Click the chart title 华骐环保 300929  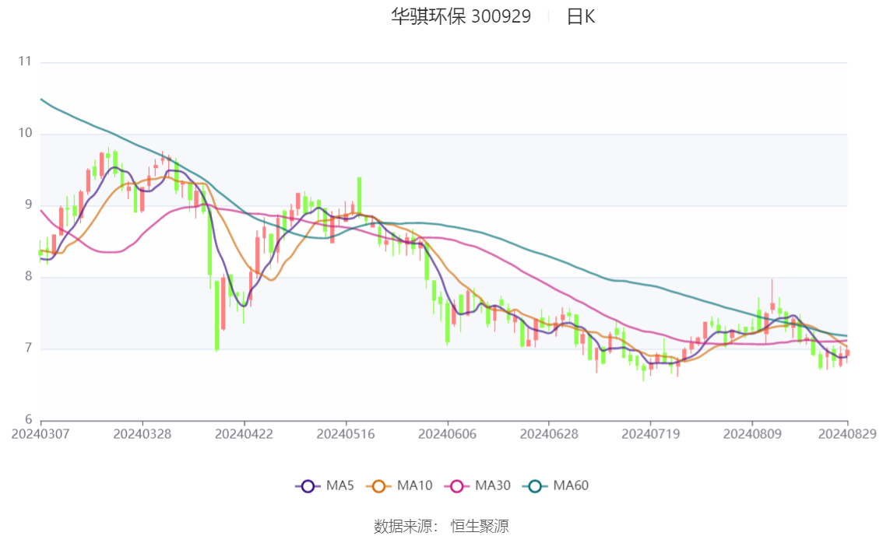tap(461, 16)
